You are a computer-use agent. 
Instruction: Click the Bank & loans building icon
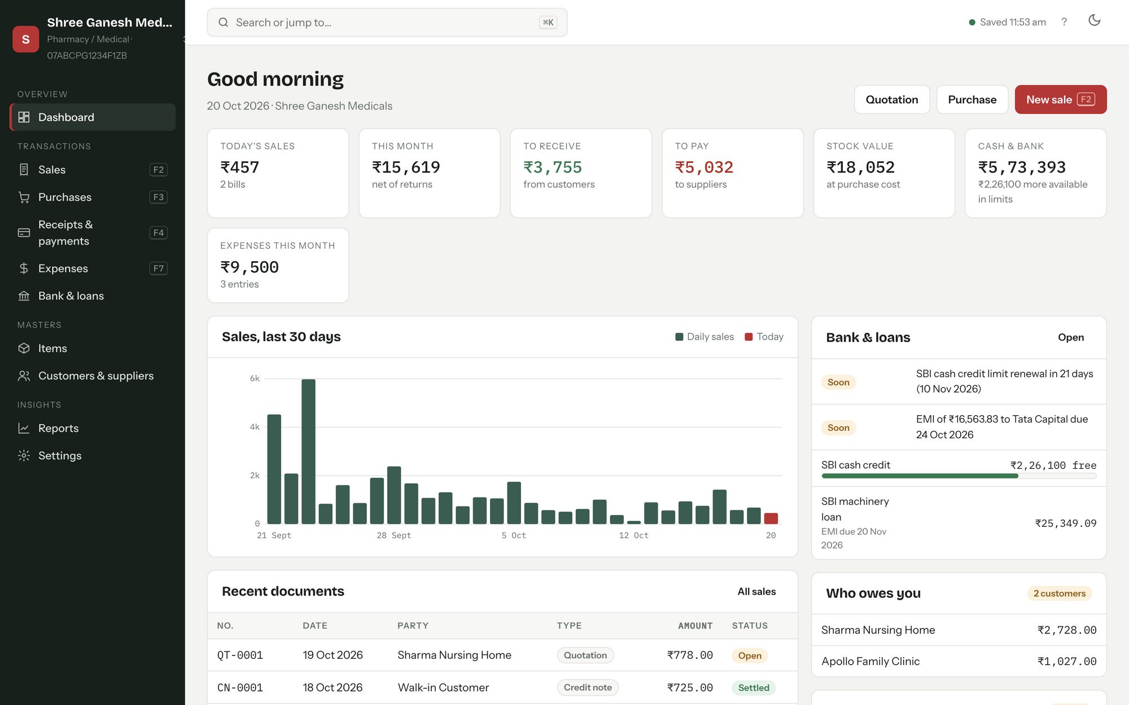click(x=24, y=296)
